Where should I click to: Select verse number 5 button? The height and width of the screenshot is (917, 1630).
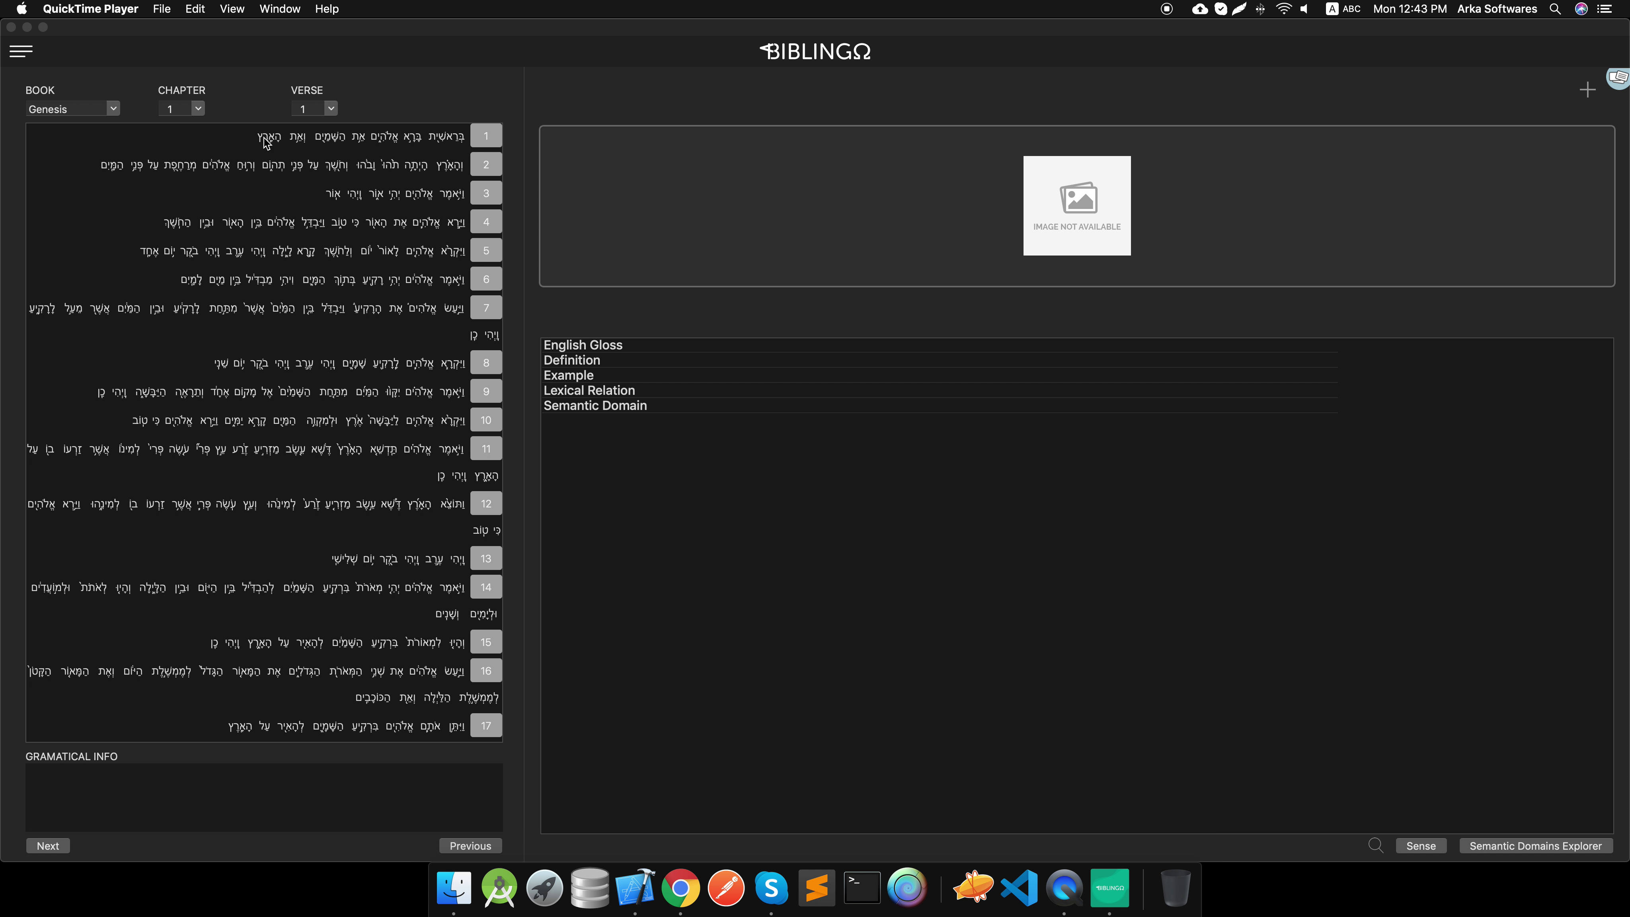tap(486, 251)
